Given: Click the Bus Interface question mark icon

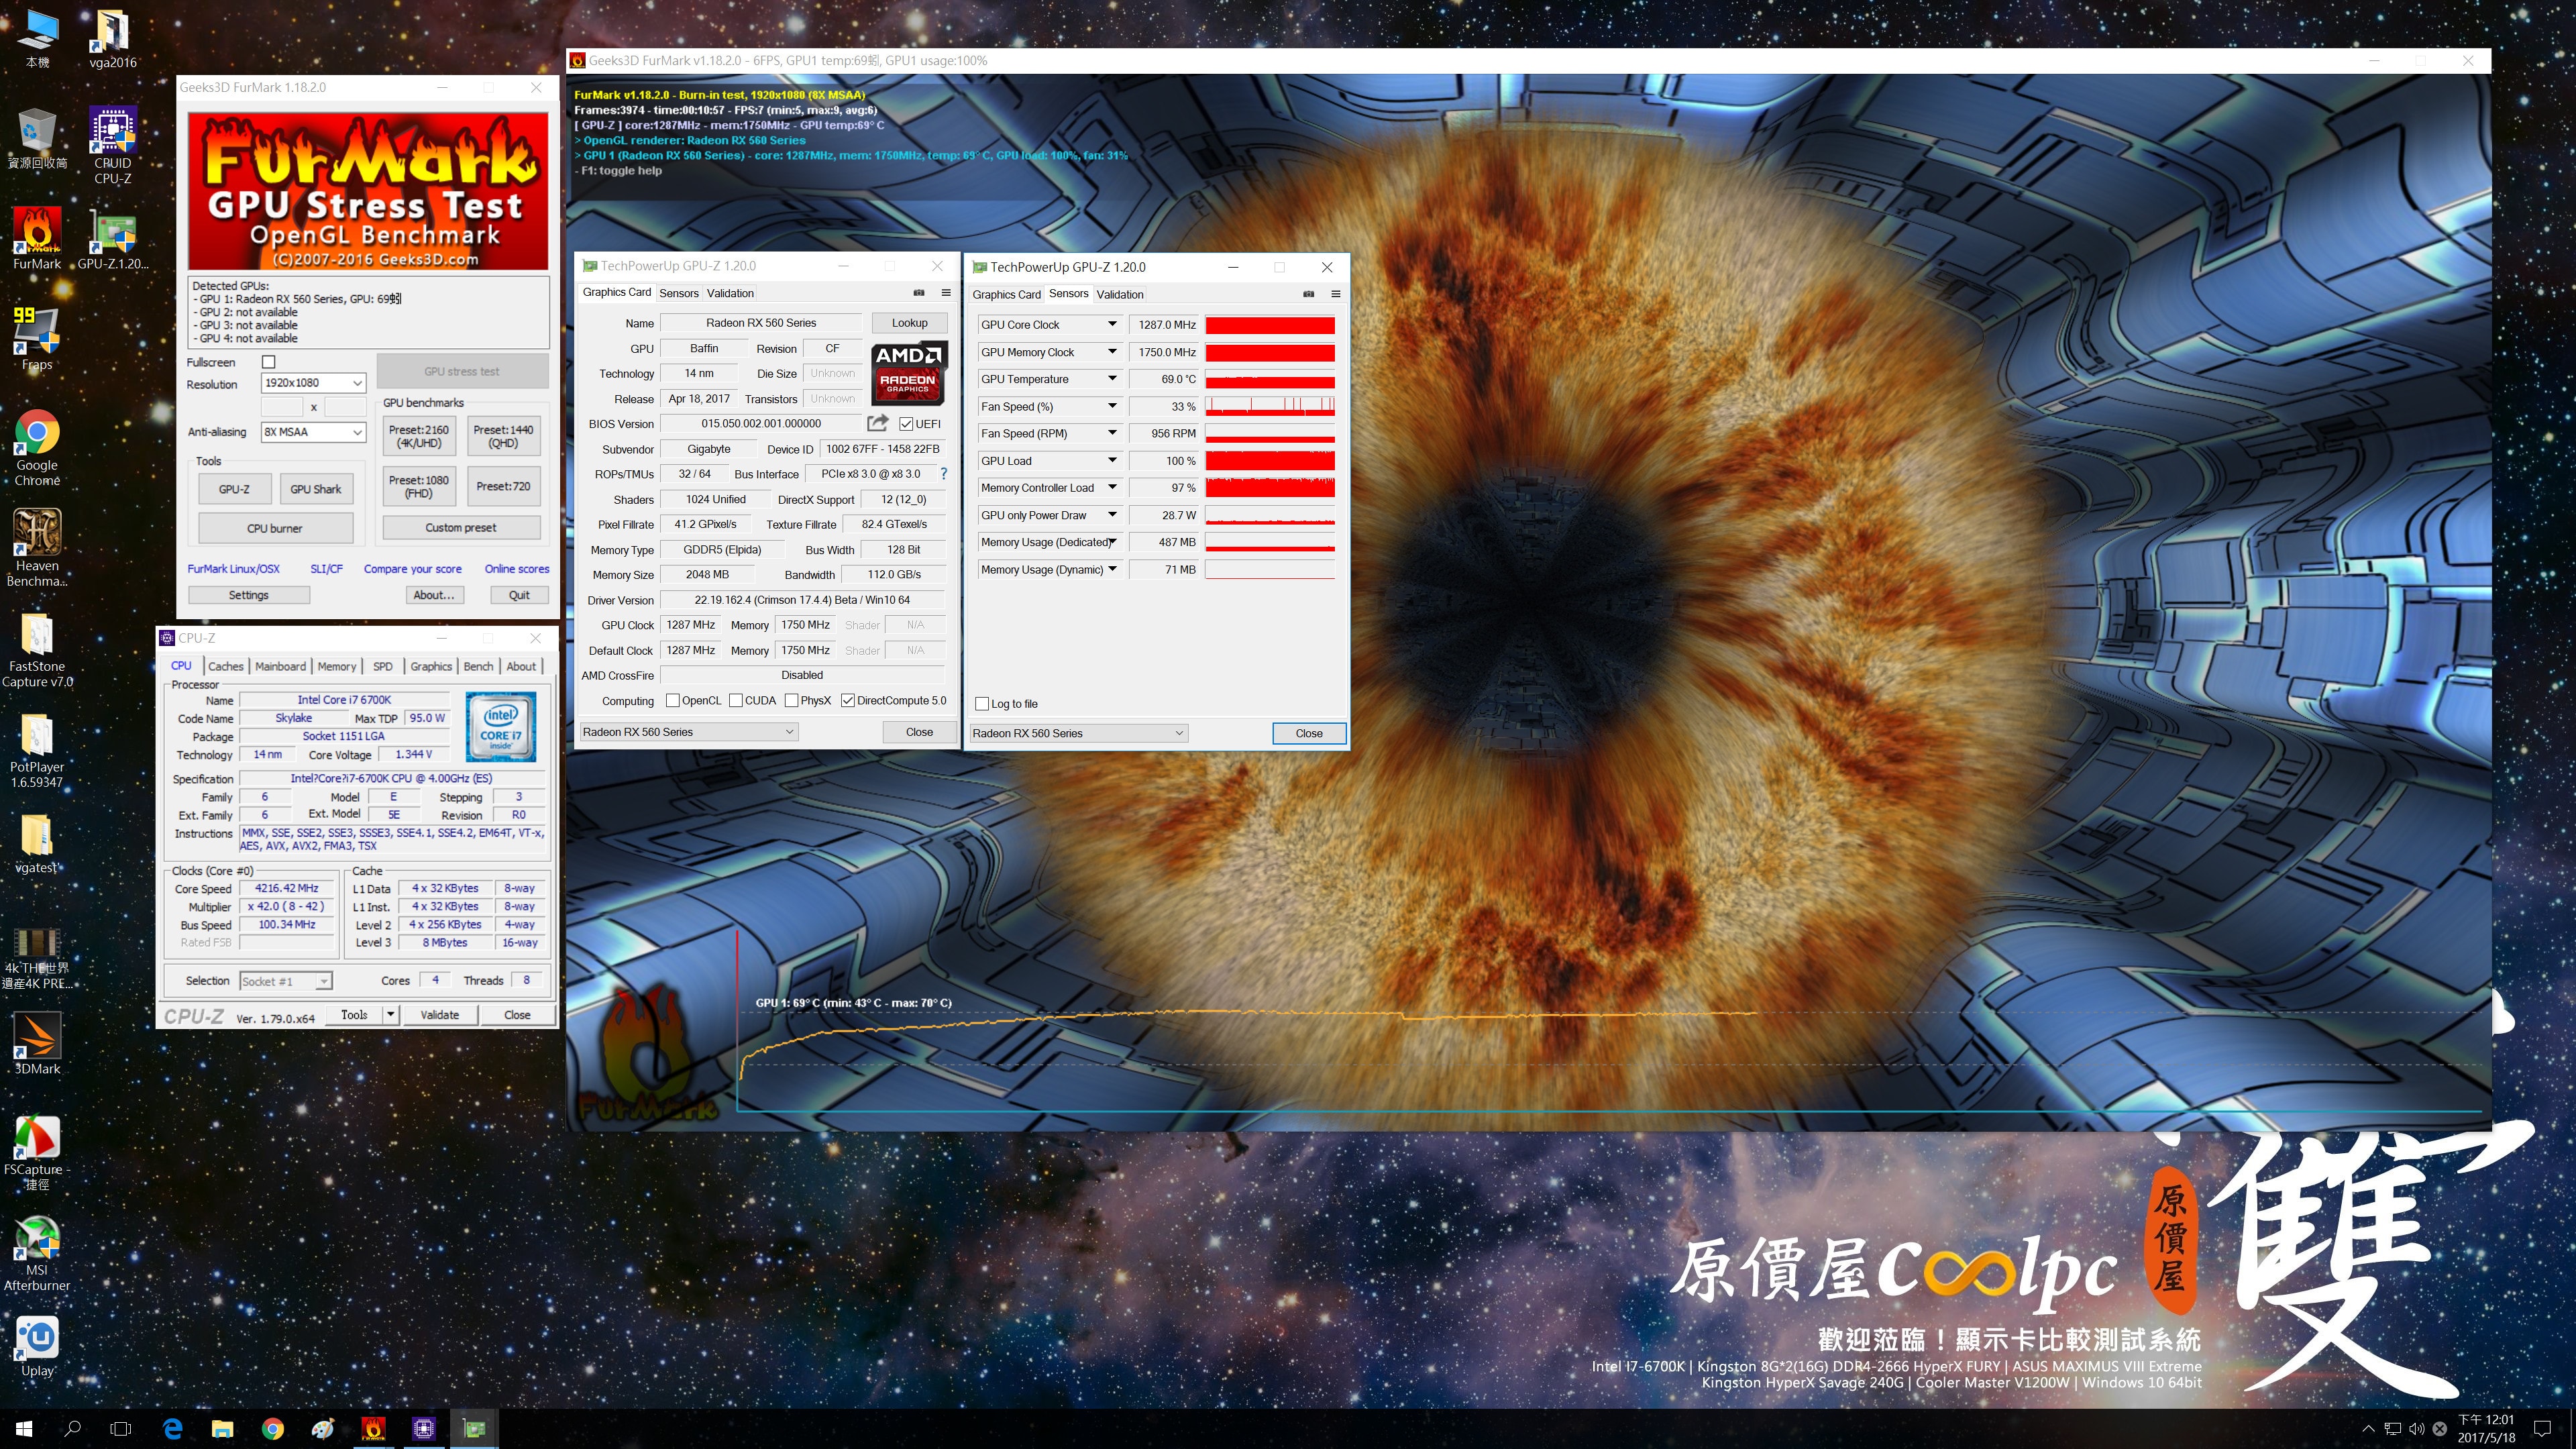Looking at the screenshot, I should click(942, 474).
